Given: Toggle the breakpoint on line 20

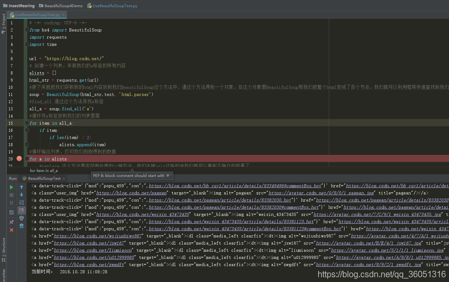Looking at the screenshot, I should (x=19, y=159).
